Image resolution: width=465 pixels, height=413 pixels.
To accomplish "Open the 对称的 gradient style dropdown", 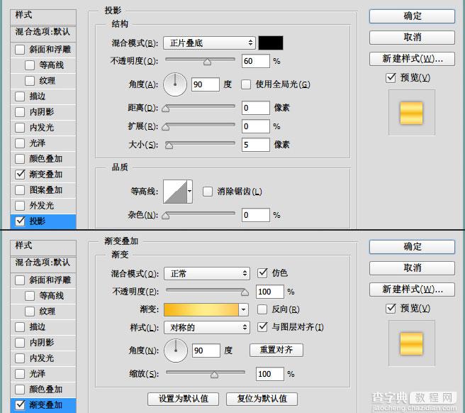I will click(207, 327).
